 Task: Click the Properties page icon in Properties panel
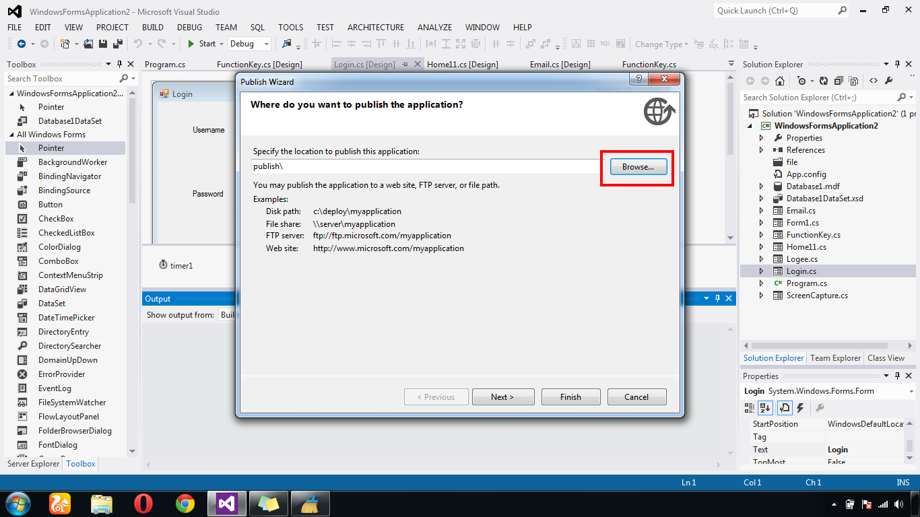pos(785,407)
